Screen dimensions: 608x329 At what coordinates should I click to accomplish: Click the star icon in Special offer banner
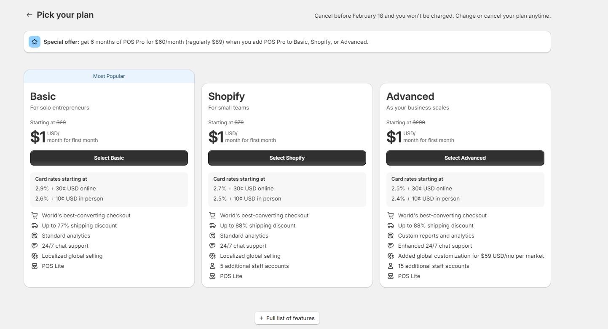point(35,42)
